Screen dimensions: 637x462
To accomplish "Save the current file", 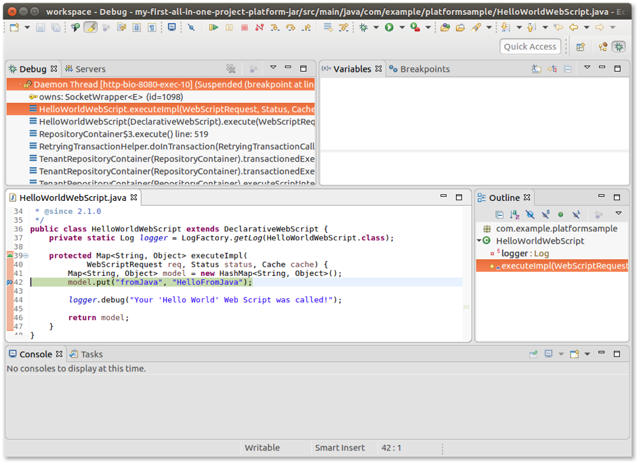I will click(41, 28).
